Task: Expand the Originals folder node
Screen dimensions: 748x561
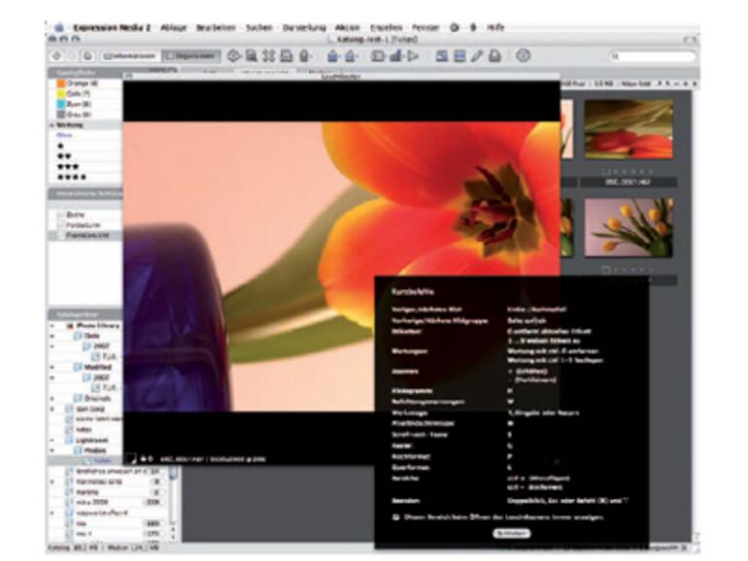Action: pos(52,399)
